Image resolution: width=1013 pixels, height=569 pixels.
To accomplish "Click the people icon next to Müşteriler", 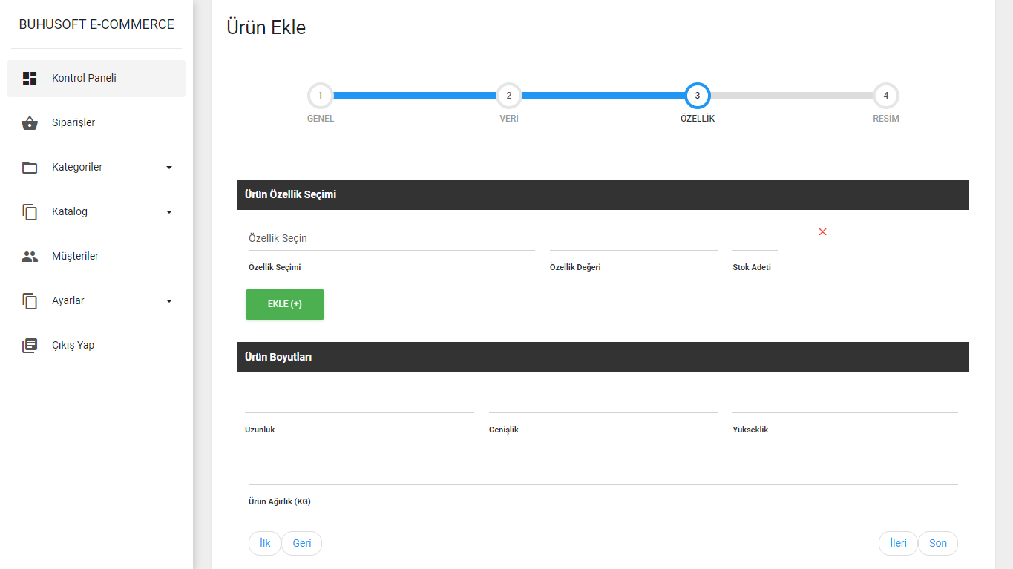I will (30, 257).
